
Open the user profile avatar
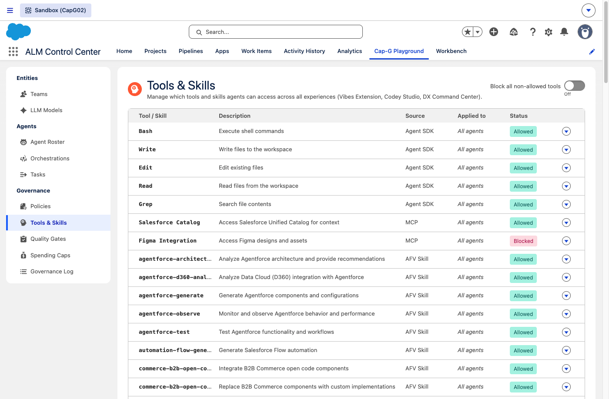[585, 32]
